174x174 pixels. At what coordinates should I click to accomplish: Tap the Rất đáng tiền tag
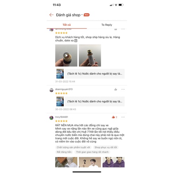coord(64,152)
